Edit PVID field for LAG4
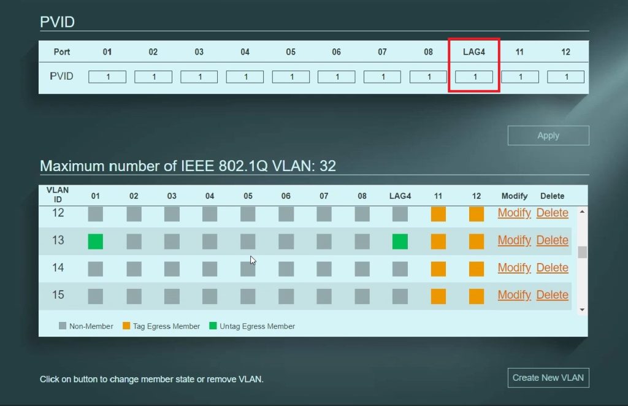The image size is (628, 406). (x=474, y=77)
